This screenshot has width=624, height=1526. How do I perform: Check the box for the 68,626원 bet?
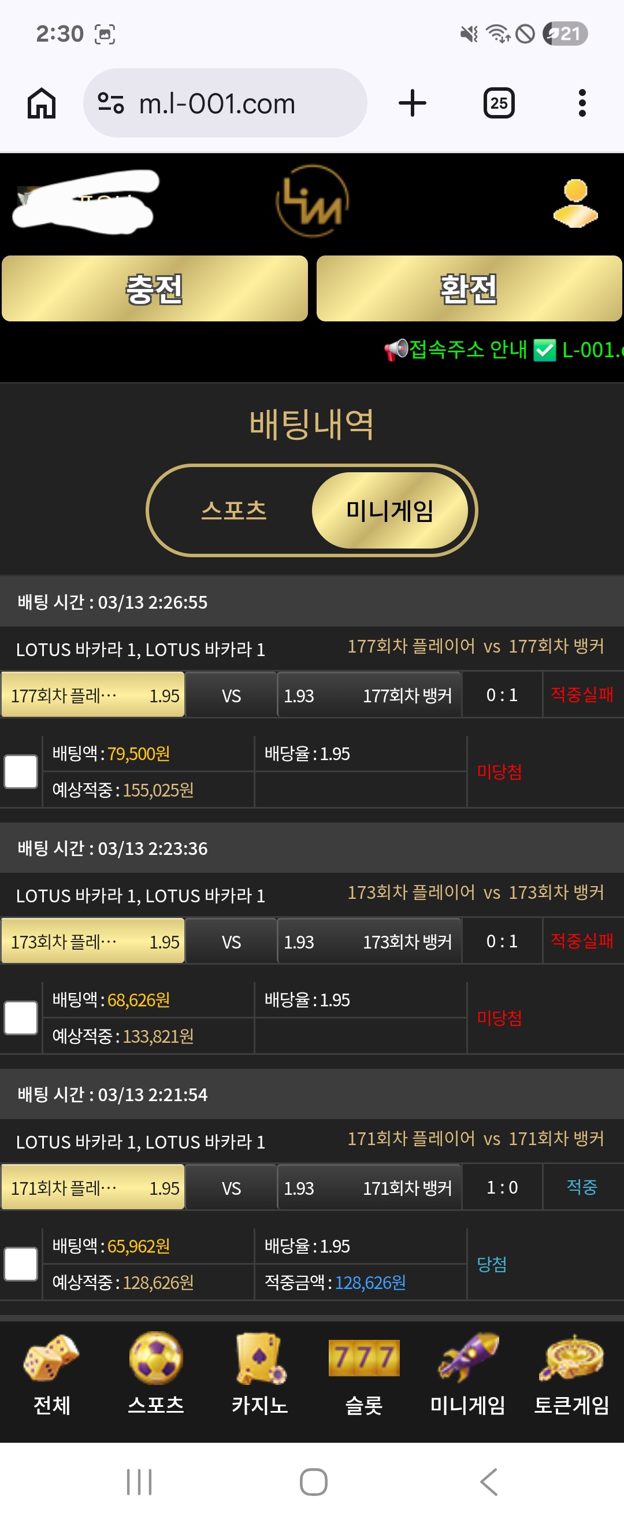[21, 1018]
